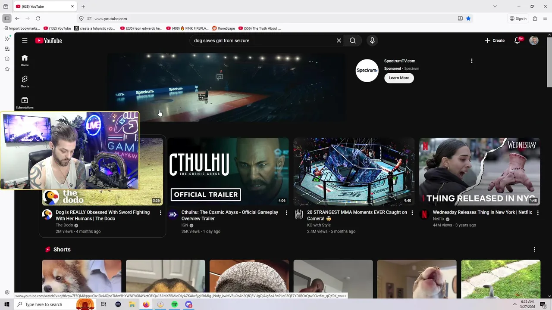Click the Create button
This screenshot has width=552, height=310.
point(495,40)
